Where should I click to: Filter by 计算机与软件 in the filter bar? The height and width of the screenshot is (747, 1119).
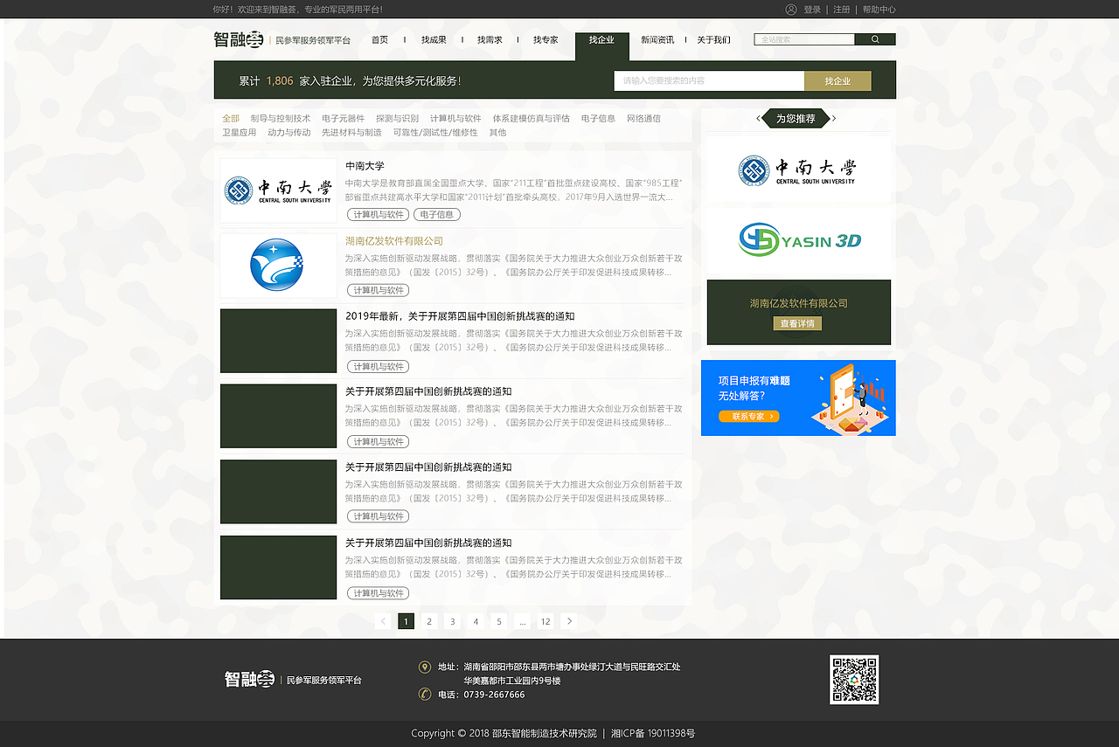click(455, 119)
